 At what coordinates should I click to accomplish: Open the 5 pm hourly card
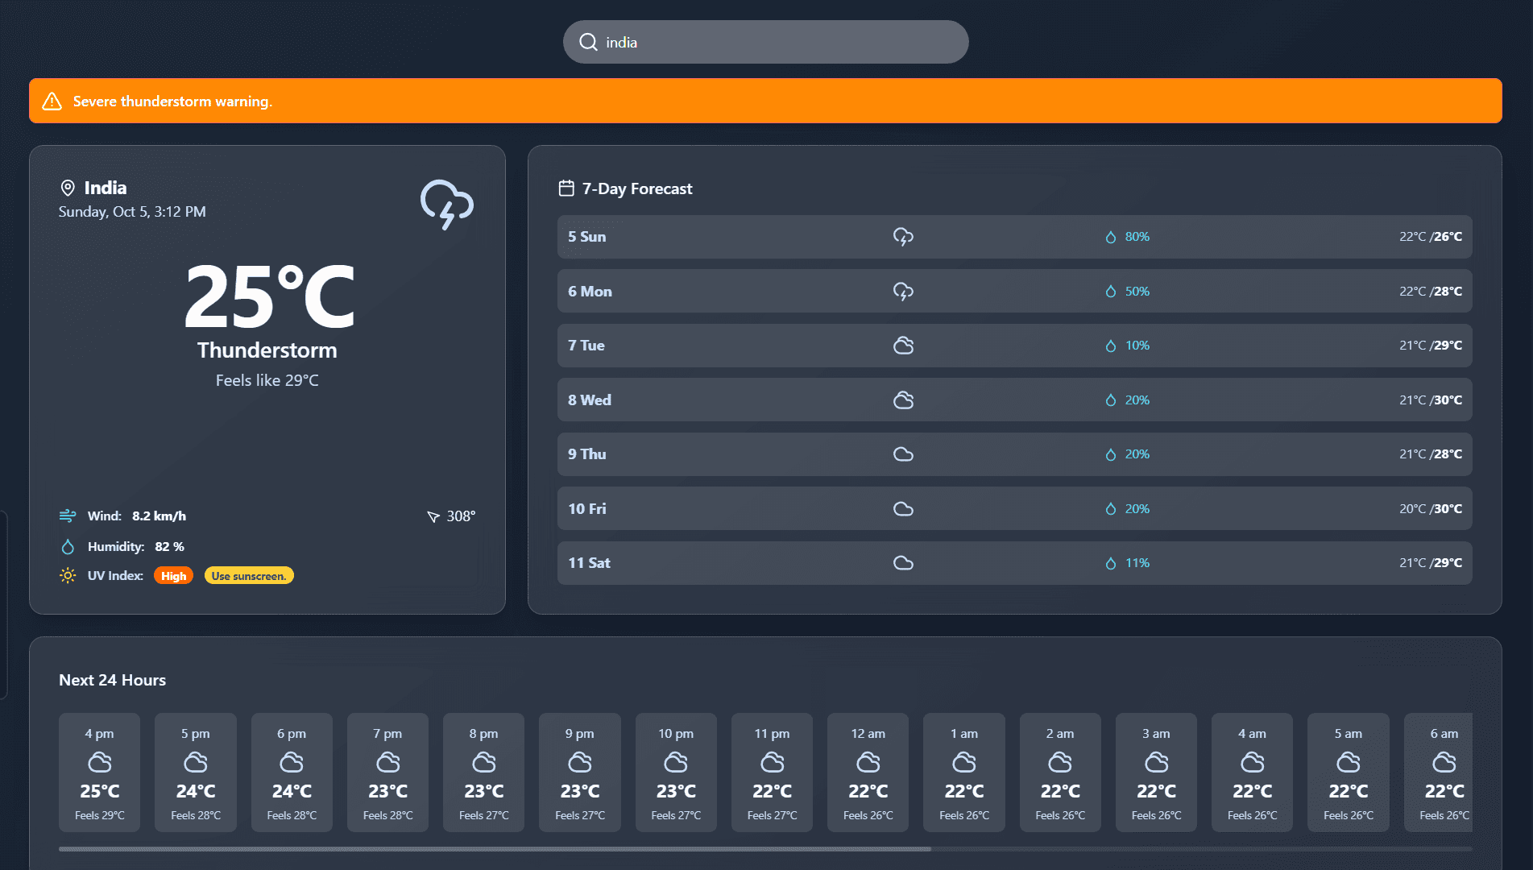point(196,772)
